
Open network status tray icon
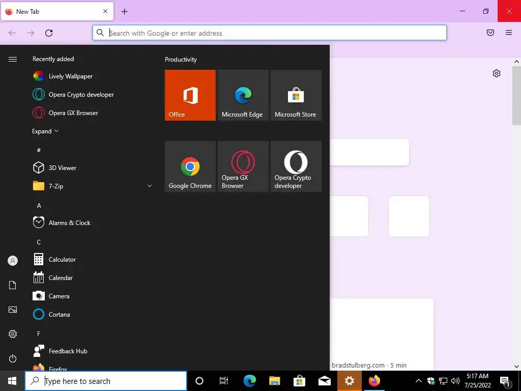point(443,381)
